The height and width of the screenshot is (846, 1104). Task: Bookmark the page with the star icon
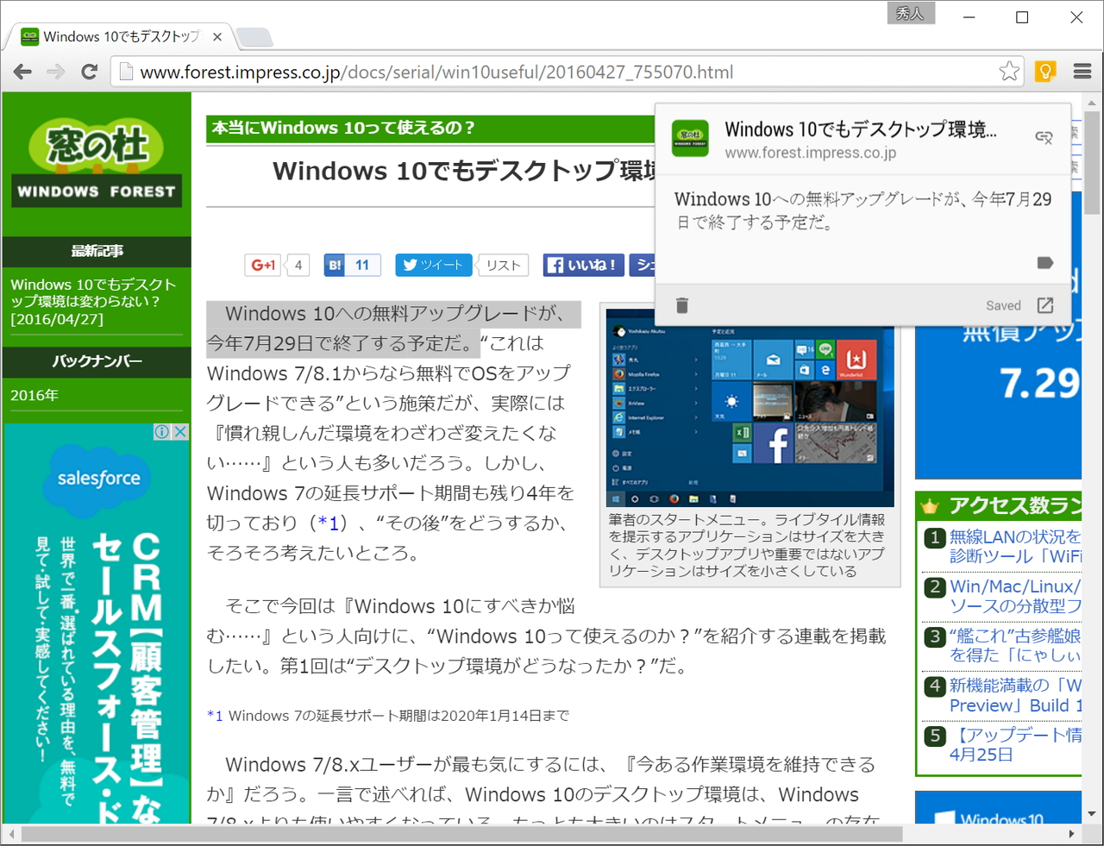pyautogui.click(x=1008, y=72)
